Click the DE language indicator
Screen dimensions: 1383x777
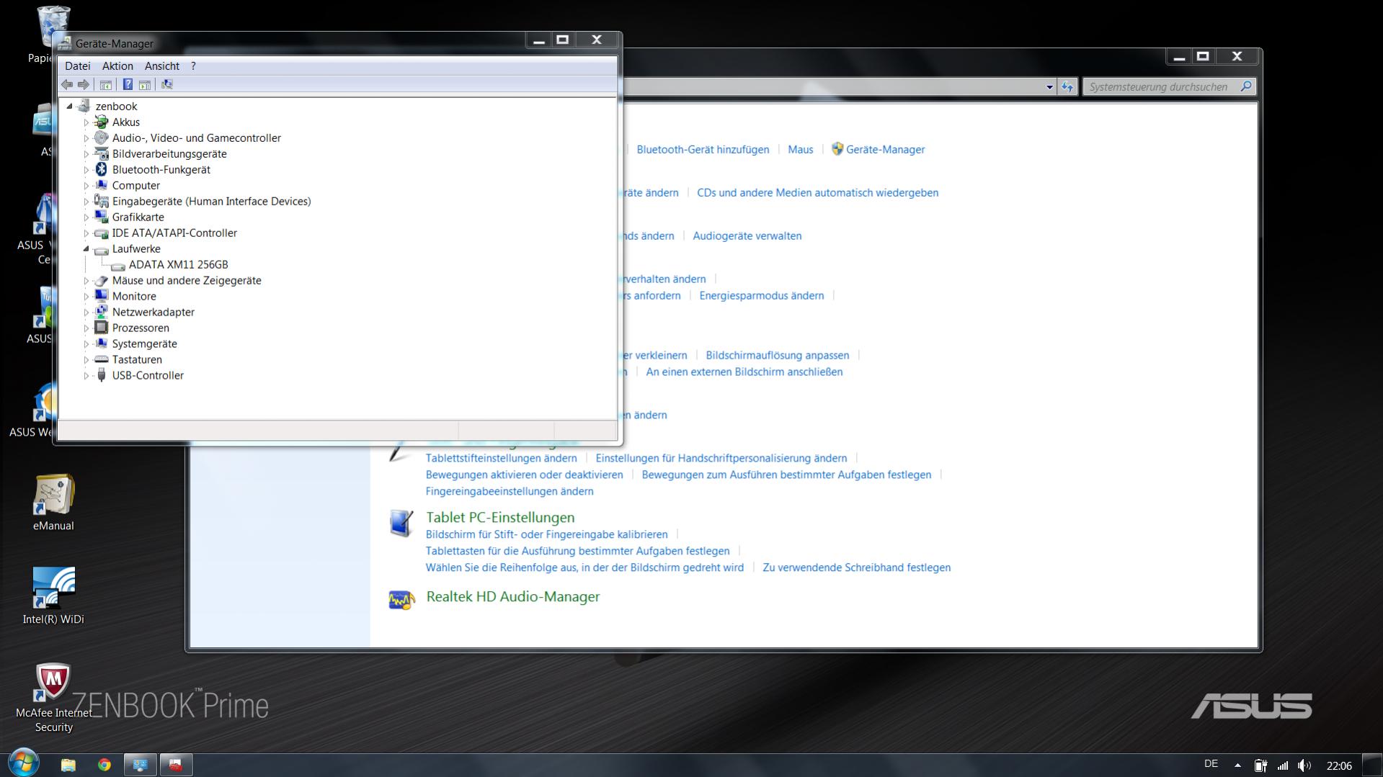[x=1211, y=764]
